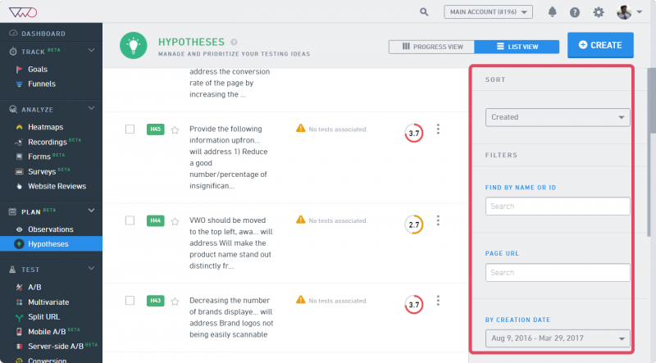
Task: Open Recordings in the sidebar
Action: pyautogui.click(x=48, y=142)
